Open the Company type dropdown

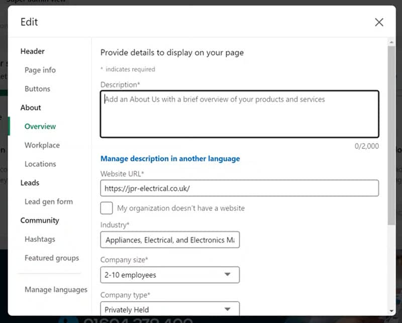pyautogui.click(x=170, y=309)
